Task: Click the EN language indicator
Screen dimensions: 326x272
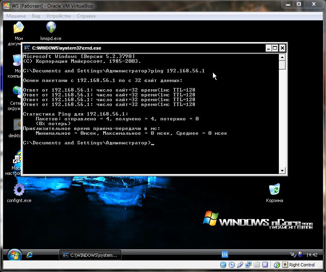Action: (x=225, y=254)
